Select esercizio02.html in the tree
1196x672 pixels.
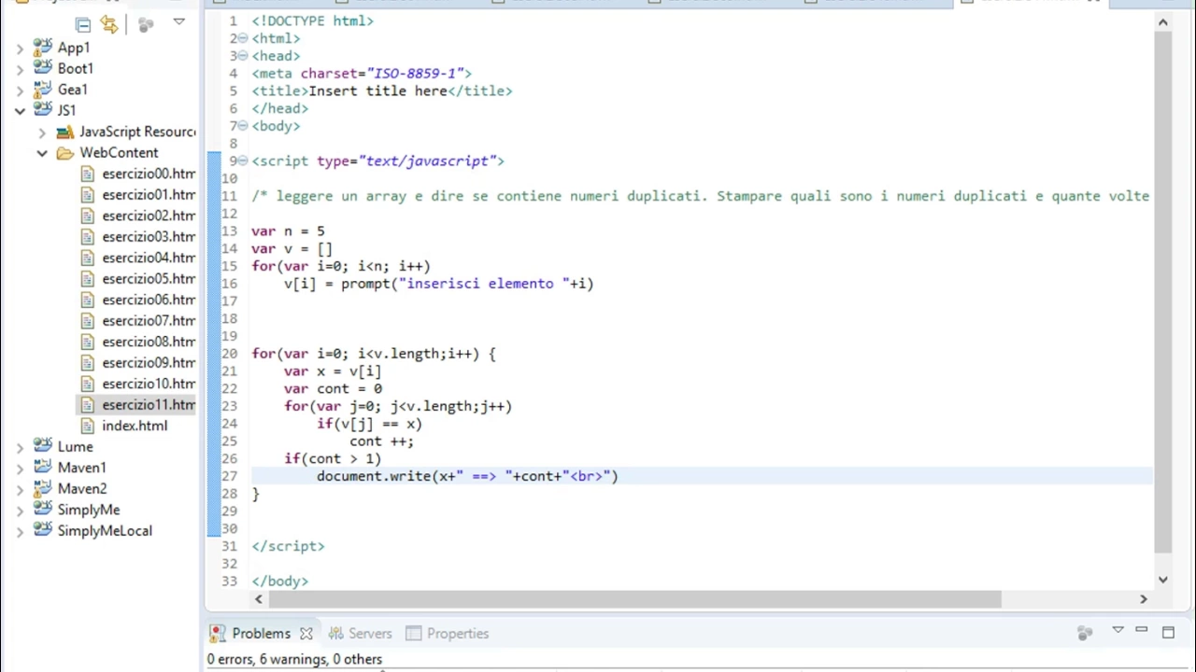[149, 216]
